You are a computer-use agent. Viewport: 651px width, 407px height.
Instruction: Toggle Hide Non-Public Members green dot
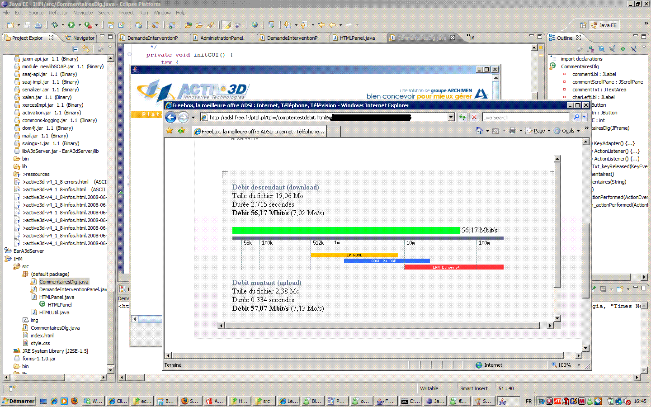tap(623, 49)
